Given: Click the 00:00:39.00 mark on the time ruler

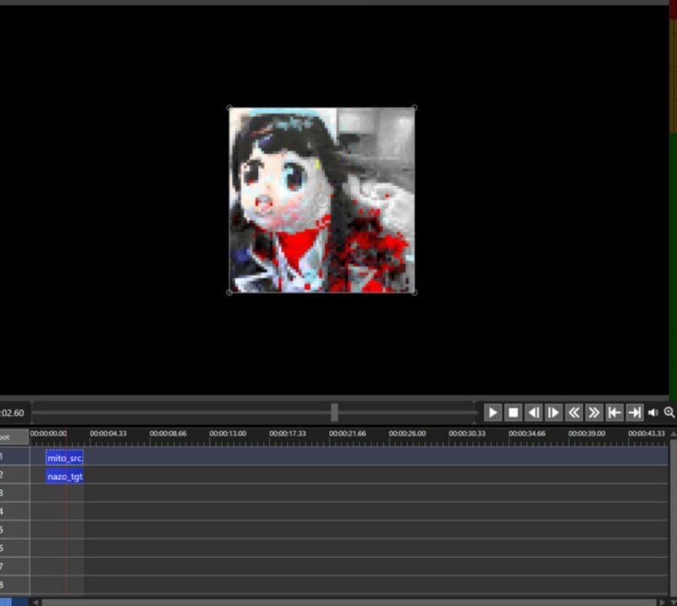Looking at the screenshot, I should [x=586, y=434].
